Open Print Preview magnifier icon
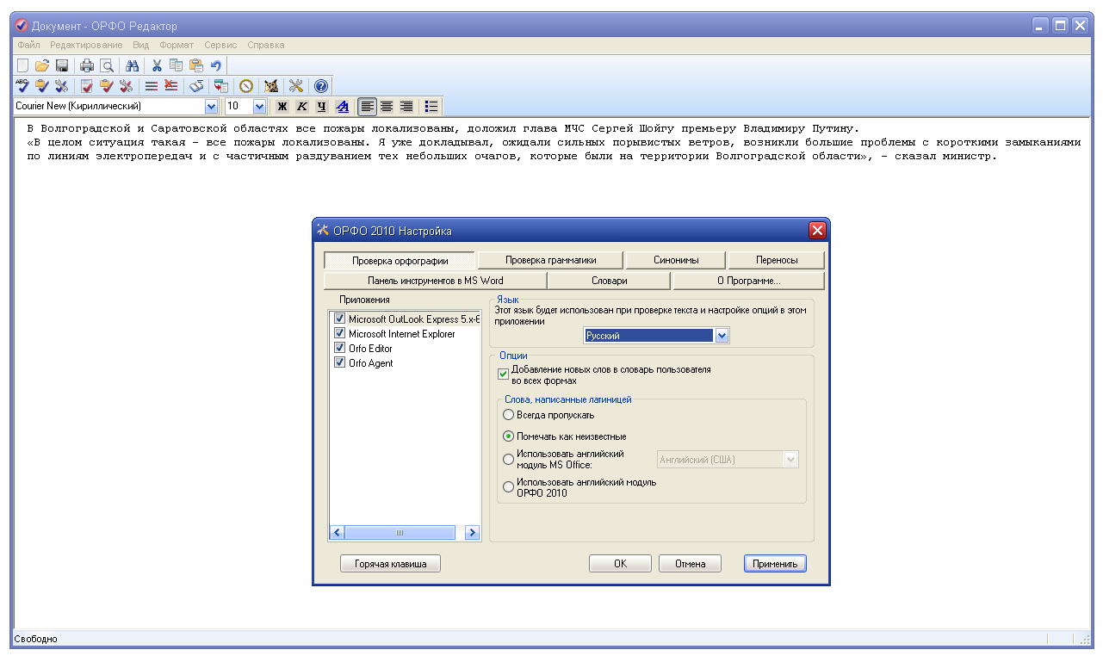Image resolution: width=1103 pixels, height=662 pixels. click(107, 65)
